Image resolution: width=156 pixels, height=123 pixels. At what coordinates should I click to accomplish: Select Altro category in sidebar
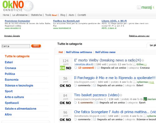[x=8, y=114]
